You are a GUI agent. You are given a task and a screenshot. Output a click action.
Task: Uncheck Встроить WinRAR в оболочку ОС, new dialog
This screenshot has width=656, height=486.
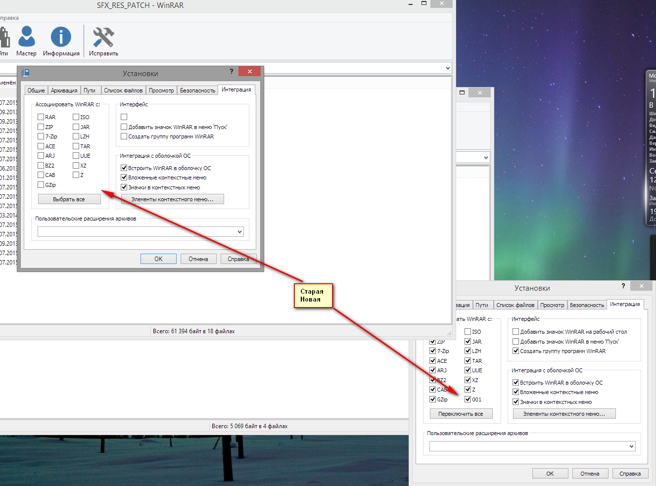pos(516,383)
